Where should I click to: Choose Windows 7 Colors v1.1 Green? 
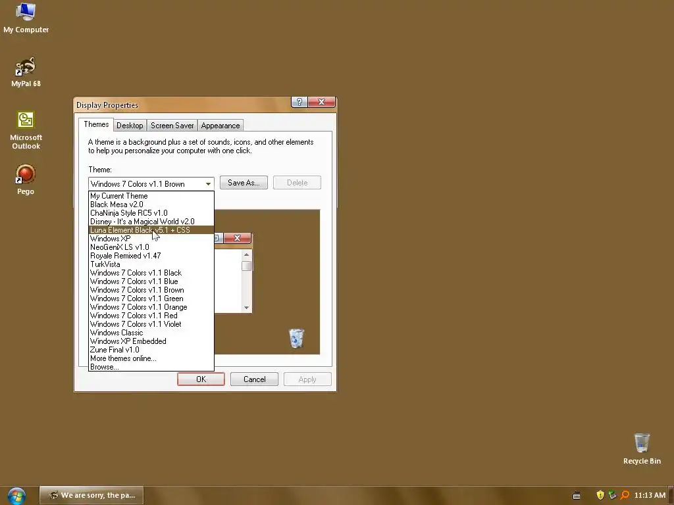151,299
